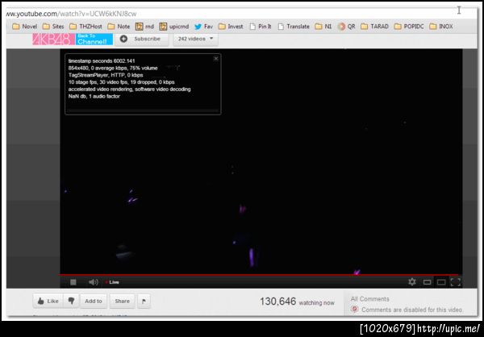This screenshot has height=337, width=484.
Task: Click the Live indicator
Action: click(112, 282)
